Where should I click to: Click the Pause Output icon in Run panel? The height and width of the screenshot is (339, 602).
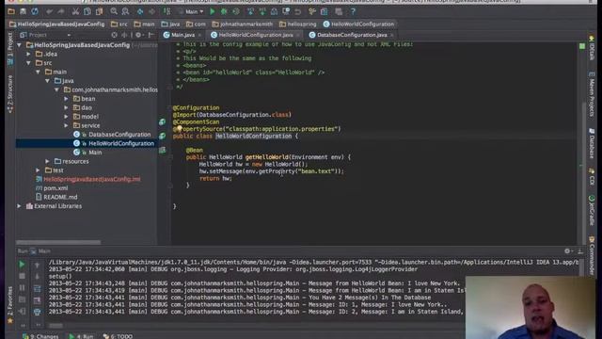(x=22, y=287)
